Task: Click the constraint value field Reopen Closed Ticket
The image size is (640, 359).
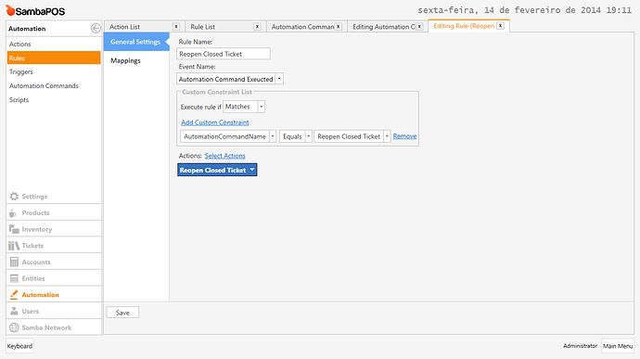Action: [x=349, y=136]
